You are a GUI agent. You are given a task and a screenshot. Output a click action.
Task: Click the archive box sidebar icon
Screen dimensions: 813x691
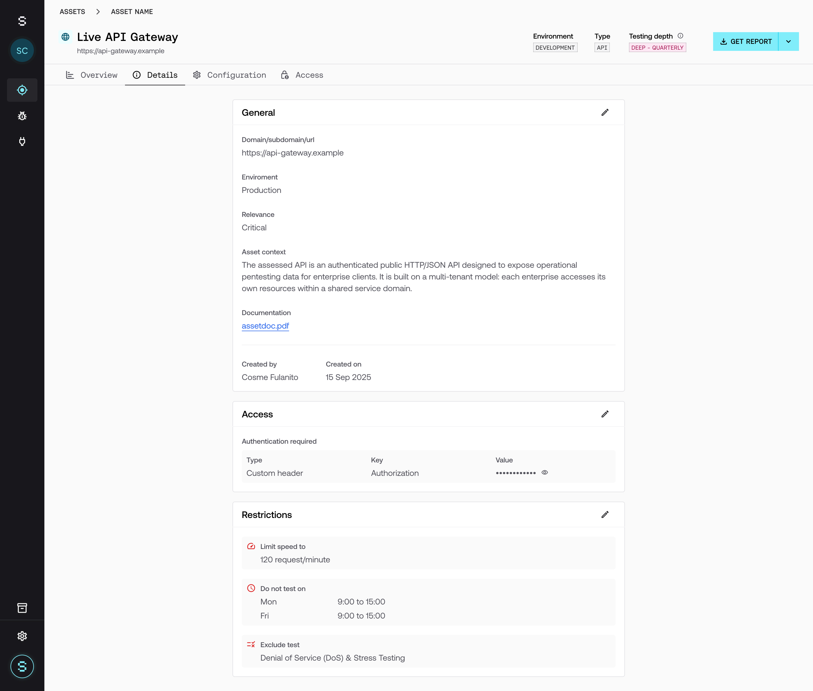22,608
